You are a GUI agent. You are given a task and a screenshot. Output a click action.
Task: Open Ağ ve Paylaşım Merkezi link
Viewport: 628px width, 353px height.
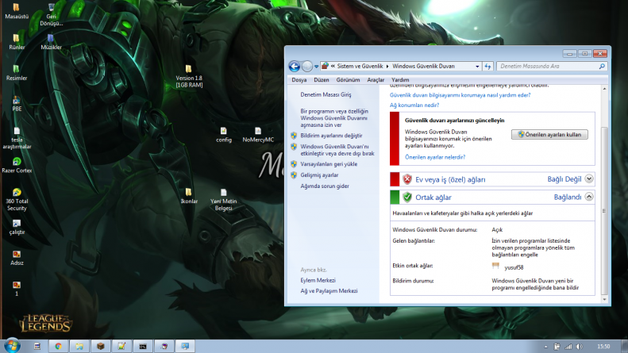click(329, 291)
